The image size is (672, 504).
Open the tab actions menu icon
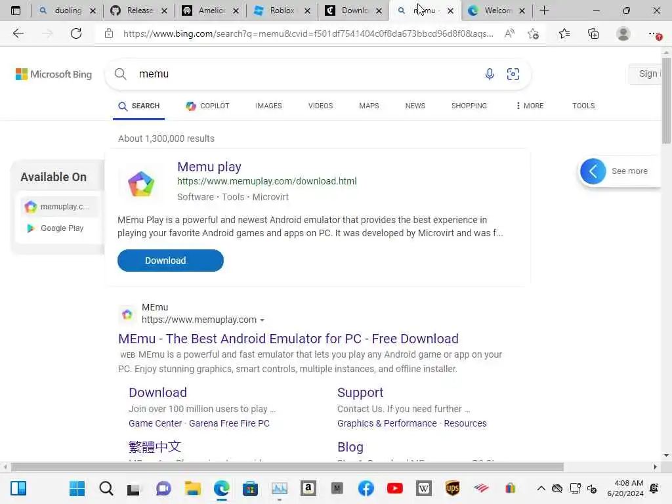click(16, 10)
